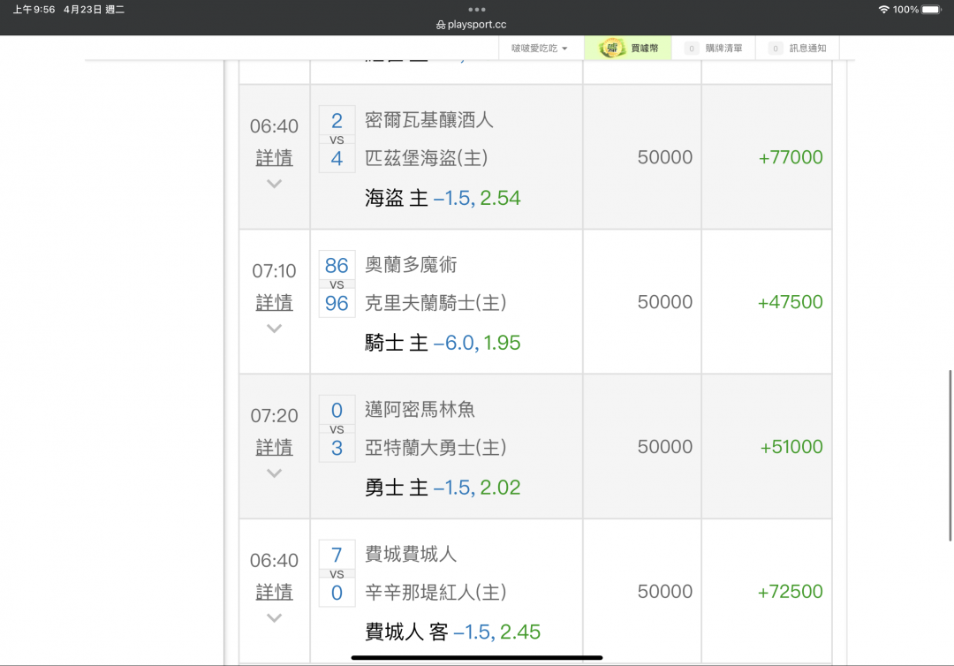
Task: Select team name 費城費城人
Action: pos(411,554)
